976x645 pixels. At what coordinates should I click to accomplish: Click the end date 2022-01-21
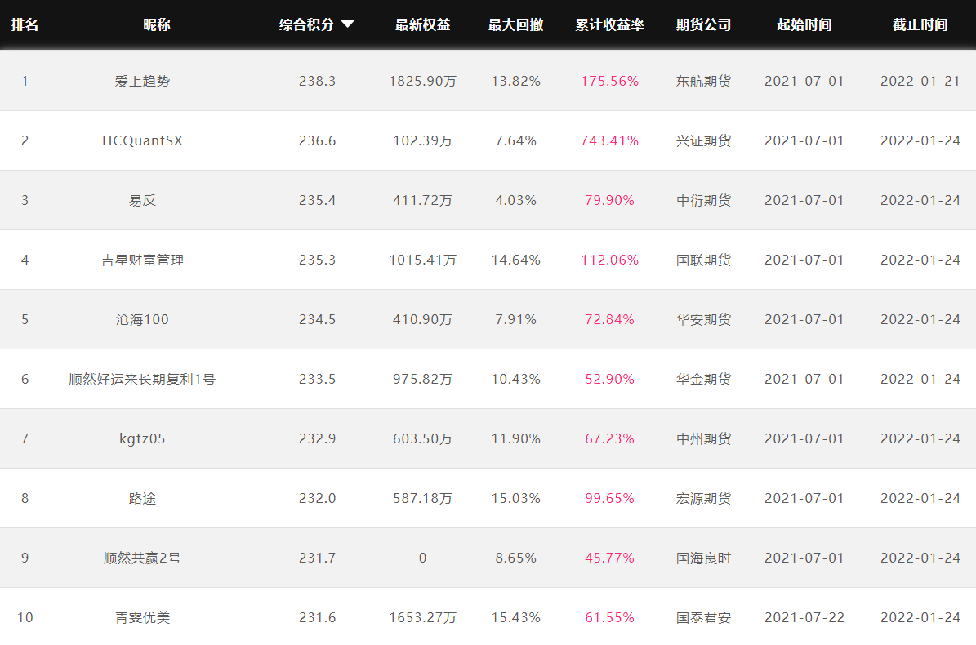[920, 81]
